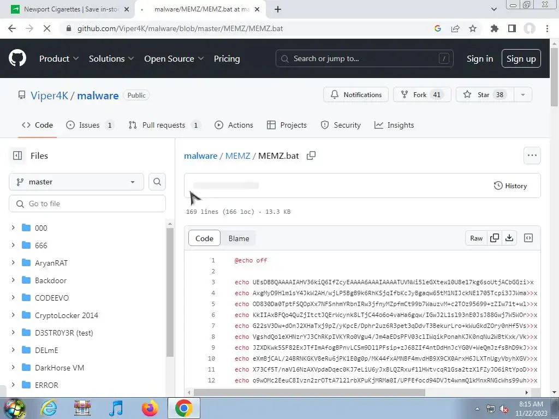
Task: Open the Open Source dropdown menu
Action: [174, 58]
